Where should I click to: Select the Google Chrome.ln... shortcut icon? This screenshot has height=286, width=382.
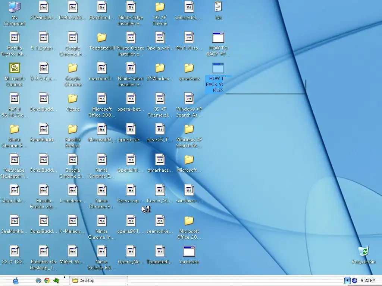[x=73, y=38]
